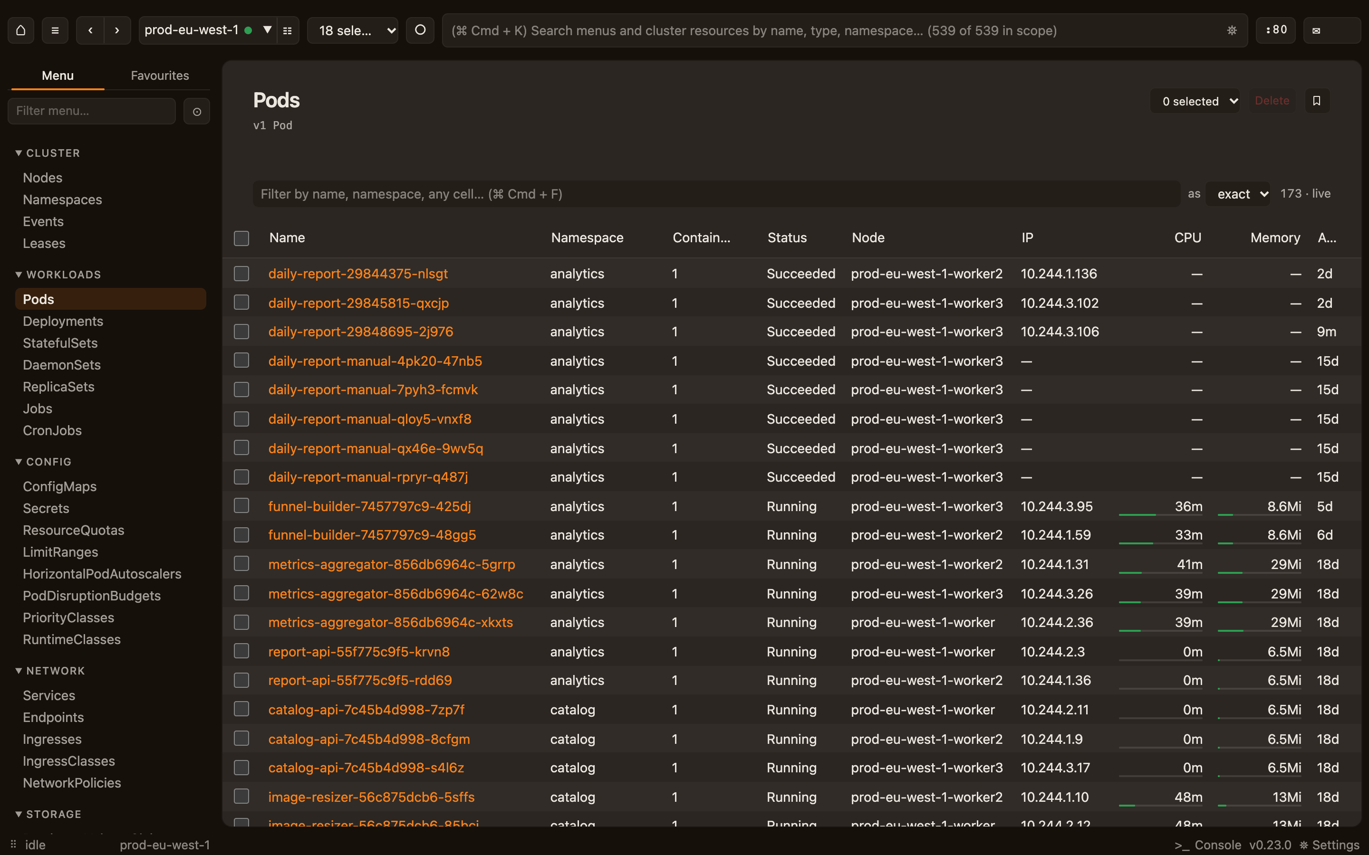1369x855 pixels.
Task: Open the 18 selected namespaces dropdown
Action: pyautogui.click(x=352, y=30)
